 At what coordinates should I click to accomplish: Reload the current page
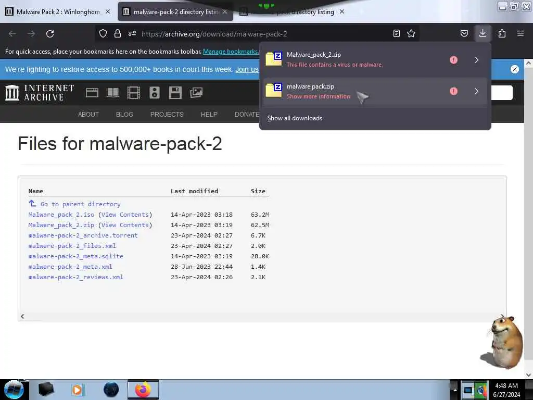click(50, 34)
